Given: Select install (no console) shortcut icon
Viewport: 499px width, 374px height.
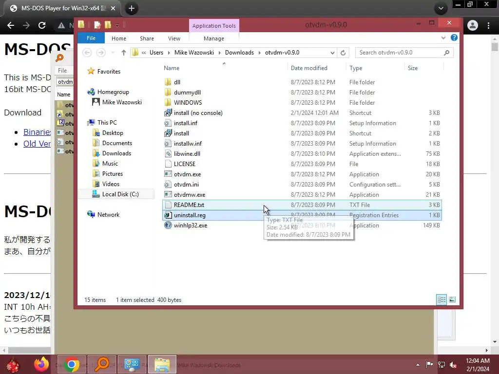Looking at the screenshot, I should (x=168, y=112).
